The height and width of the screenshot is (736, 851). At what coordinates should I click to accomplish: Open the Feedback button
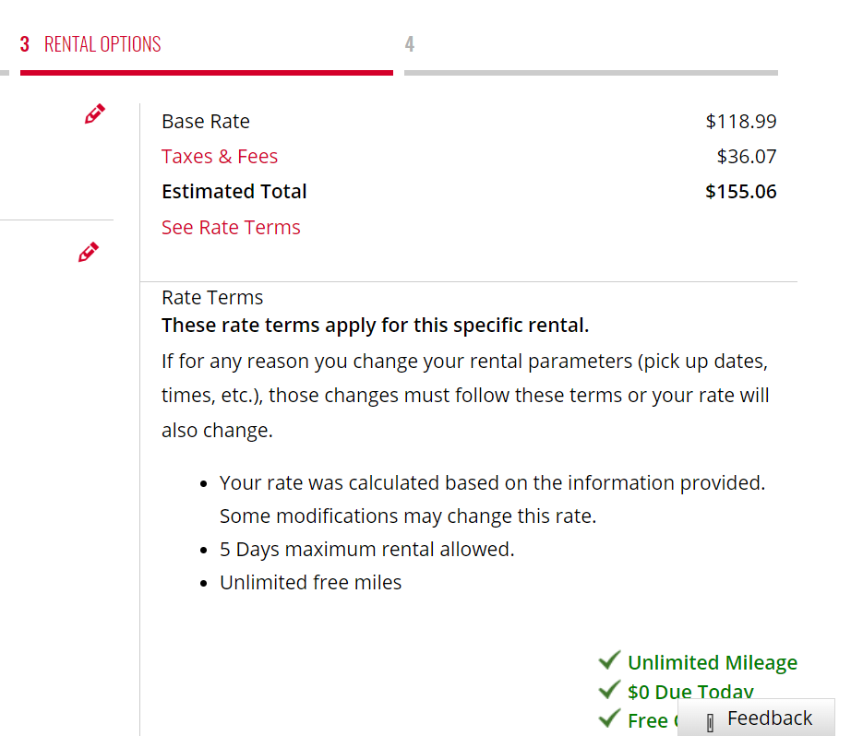[756, 718]
